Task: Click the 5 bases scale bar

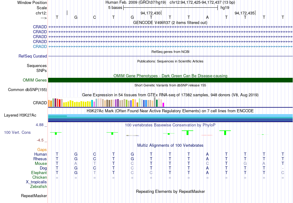Action: point(171,8)
